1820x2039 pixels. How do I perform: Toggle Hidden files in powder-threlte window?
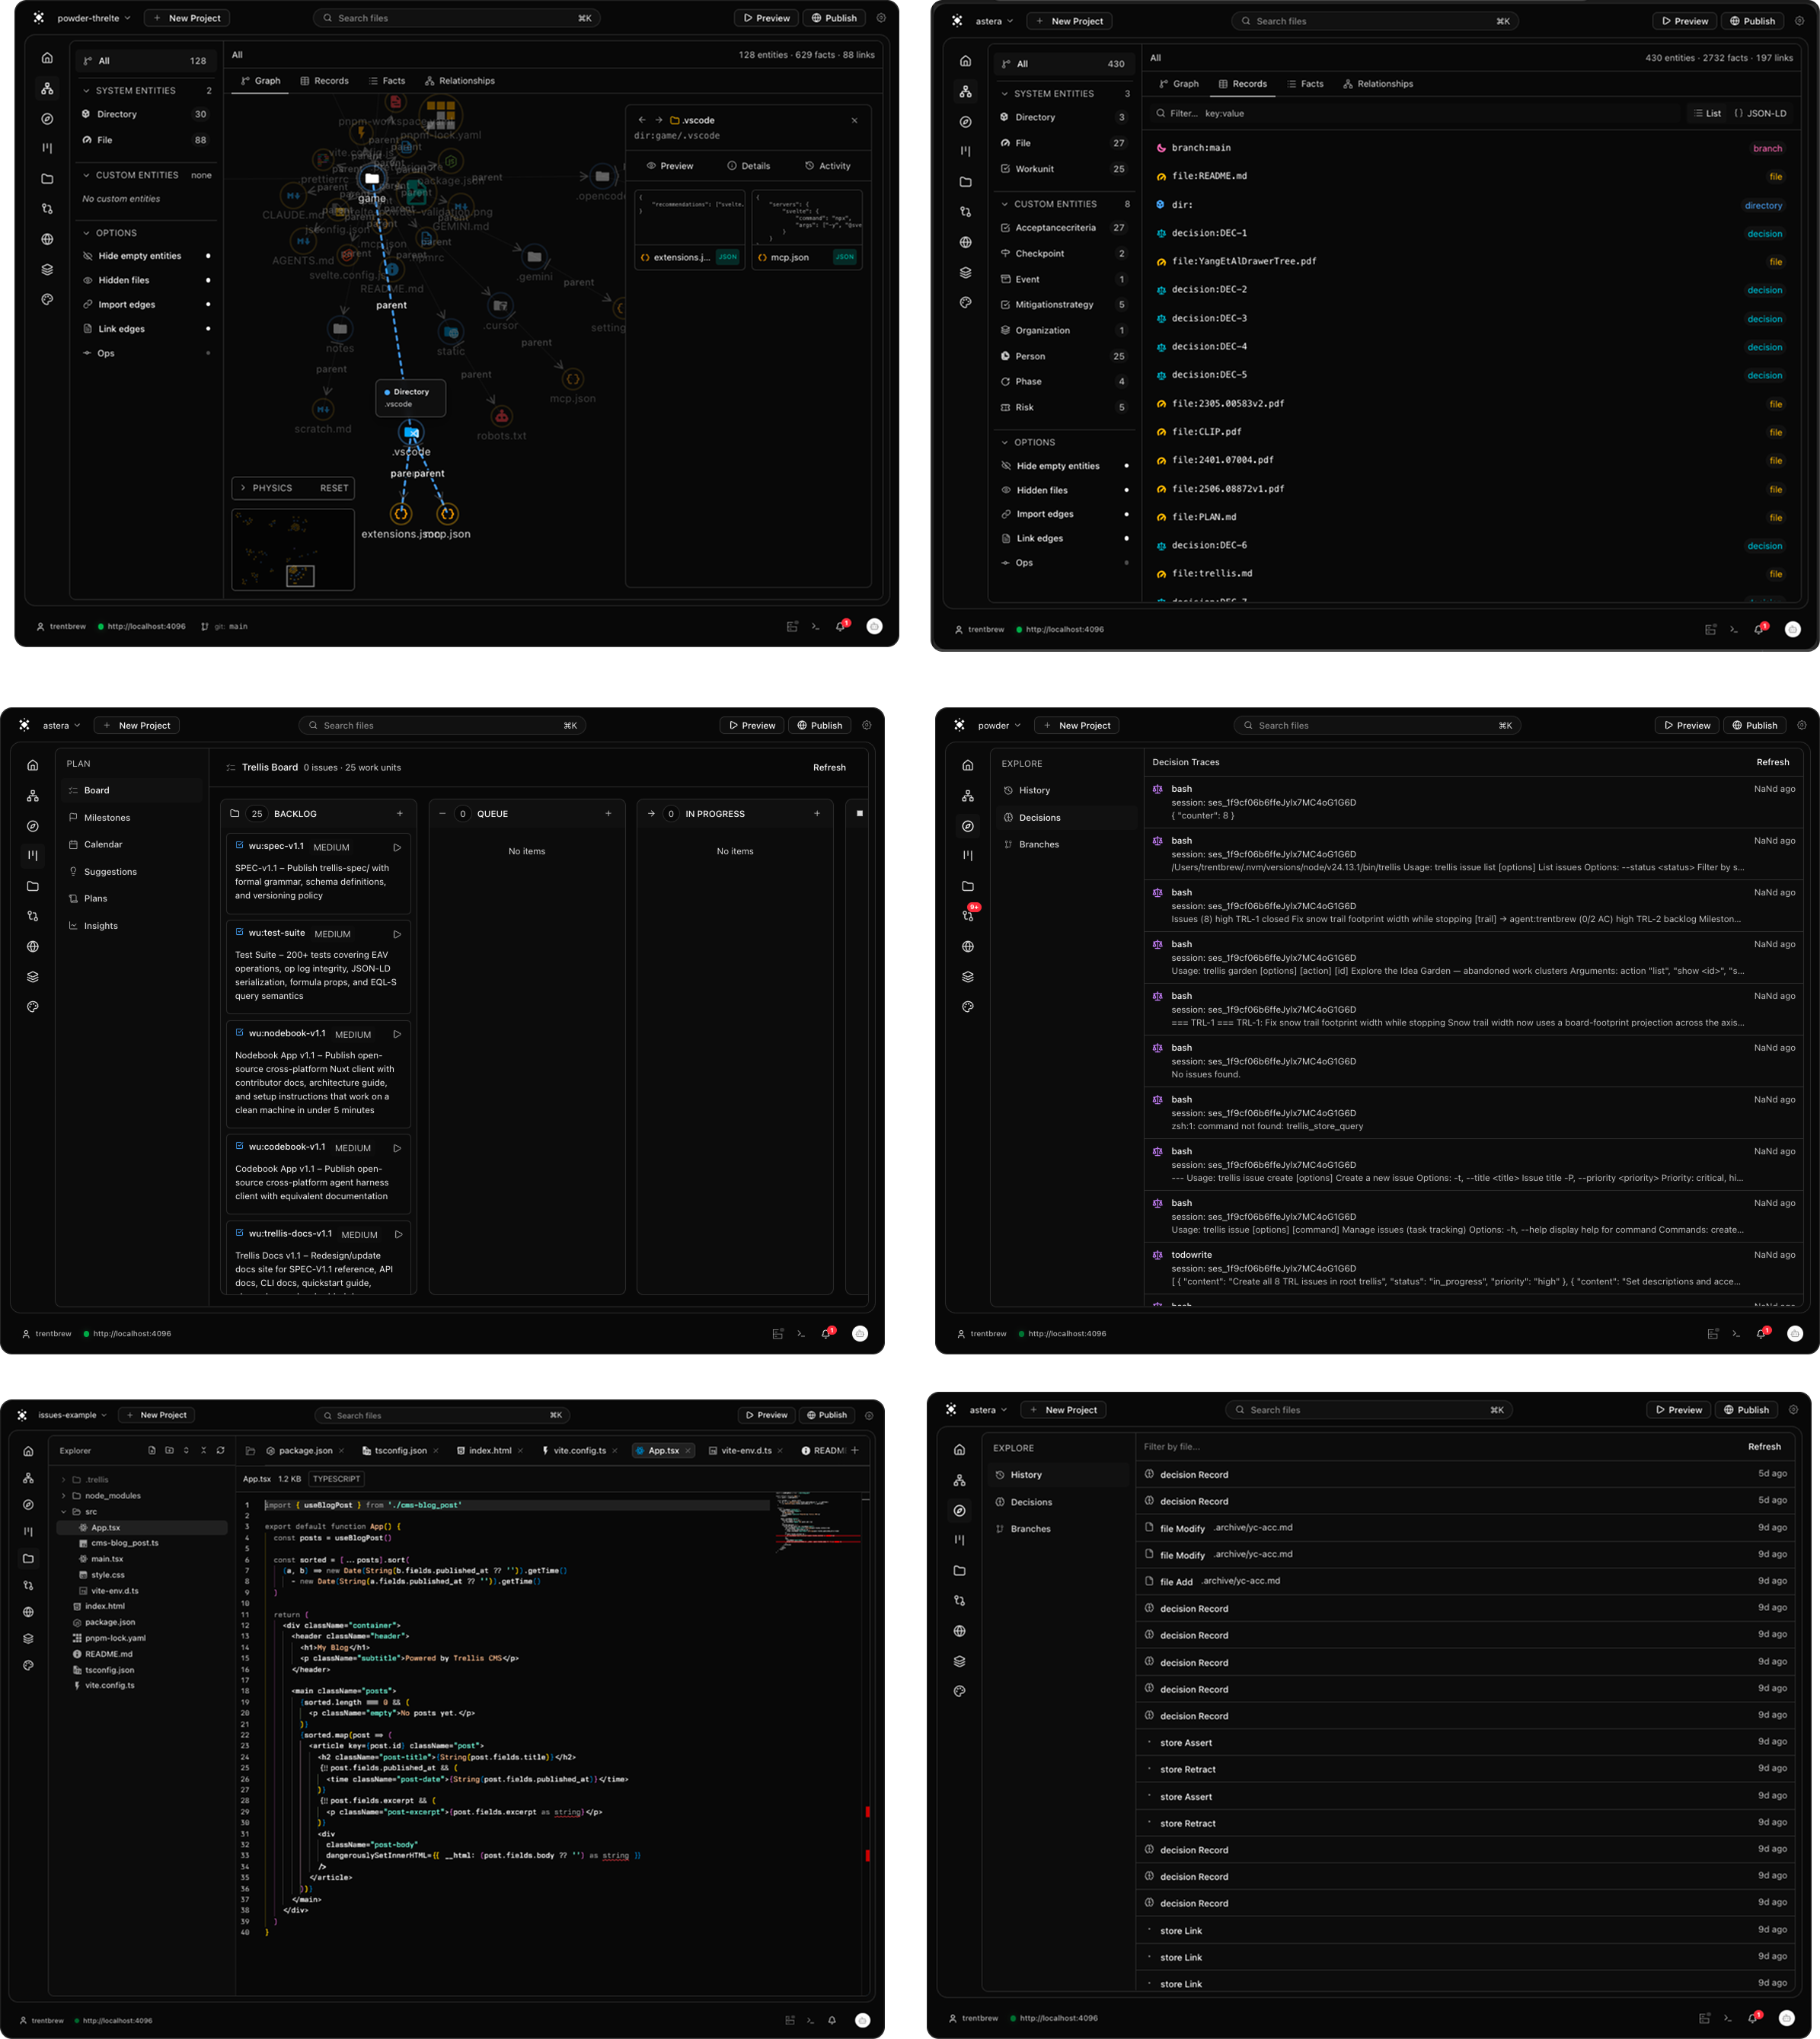coord(147,280)
